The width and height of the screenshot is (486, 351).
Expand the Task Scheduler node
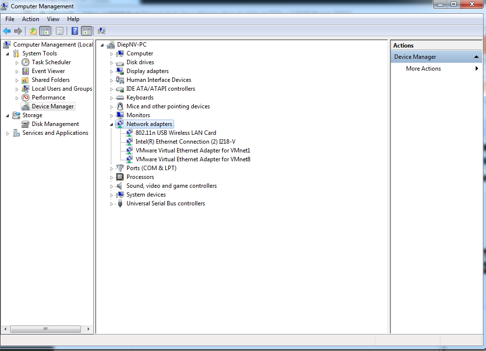[17, 63]
